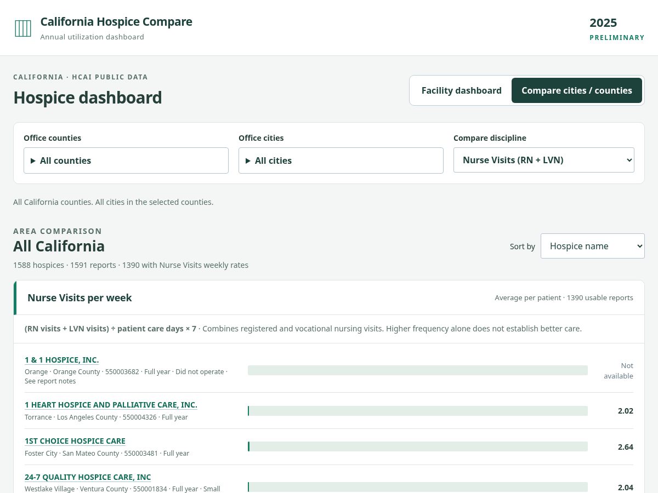The width and height of the screenshot is (658, 493).
Task: Click 'Average per patient · 1390 usable reports' text
Action: (x=564, y=298)
